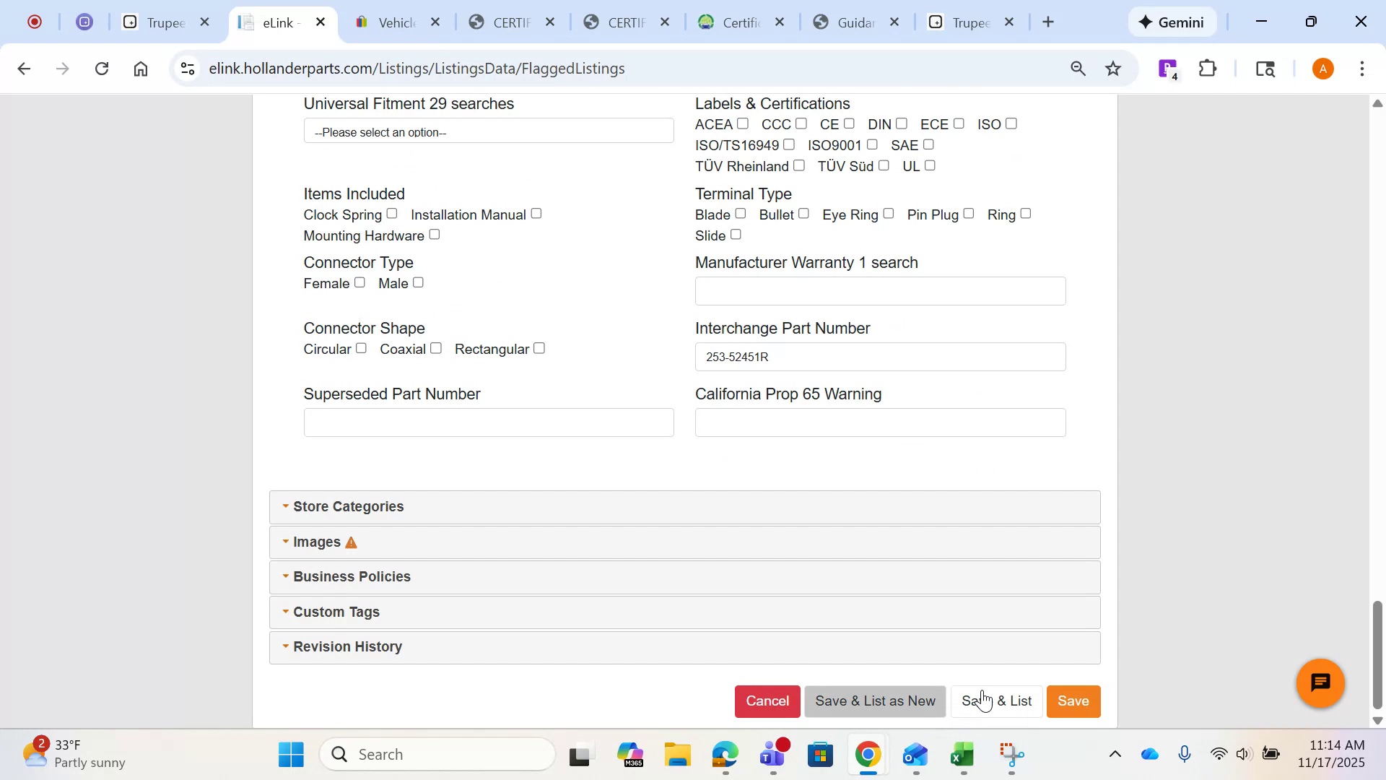This screenshot has height=780, width=1386.
Task: Open the Universal Fitment option dropdown
Action: pyautogui.click(x=488, y=131)
